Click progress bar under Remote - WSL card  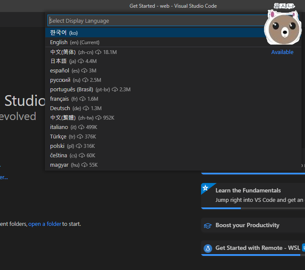(253, 255)
